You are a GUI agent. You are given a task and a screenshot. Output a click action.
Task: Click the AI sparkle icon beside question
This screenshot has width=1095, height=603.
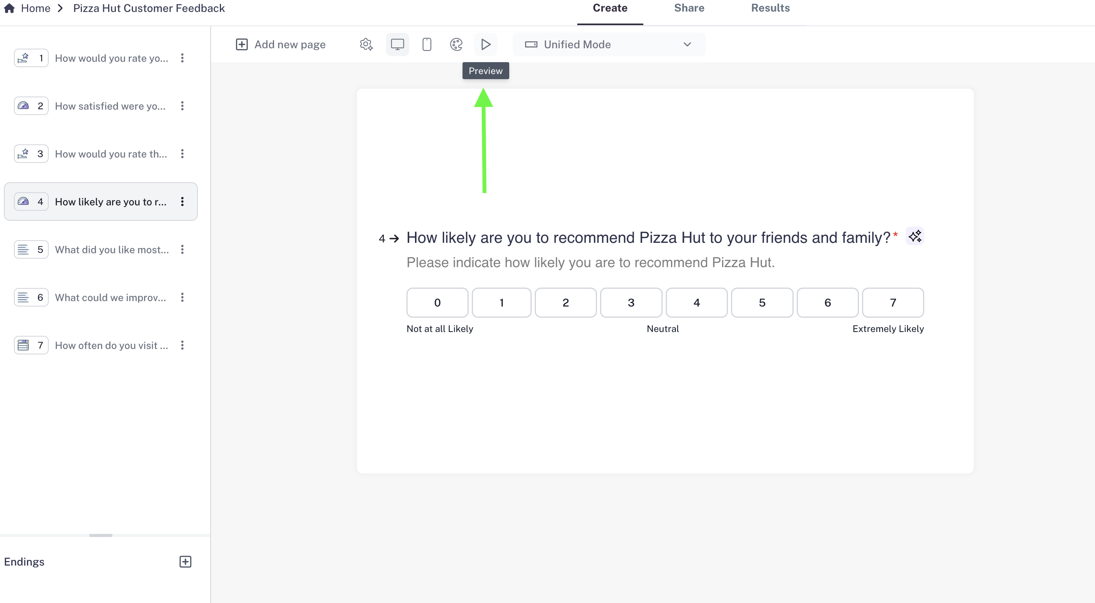click(x=915, y=236)
